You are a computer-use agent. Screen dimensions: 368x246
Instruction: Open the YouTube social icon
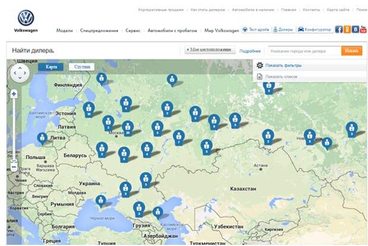(x=363, y=29)
